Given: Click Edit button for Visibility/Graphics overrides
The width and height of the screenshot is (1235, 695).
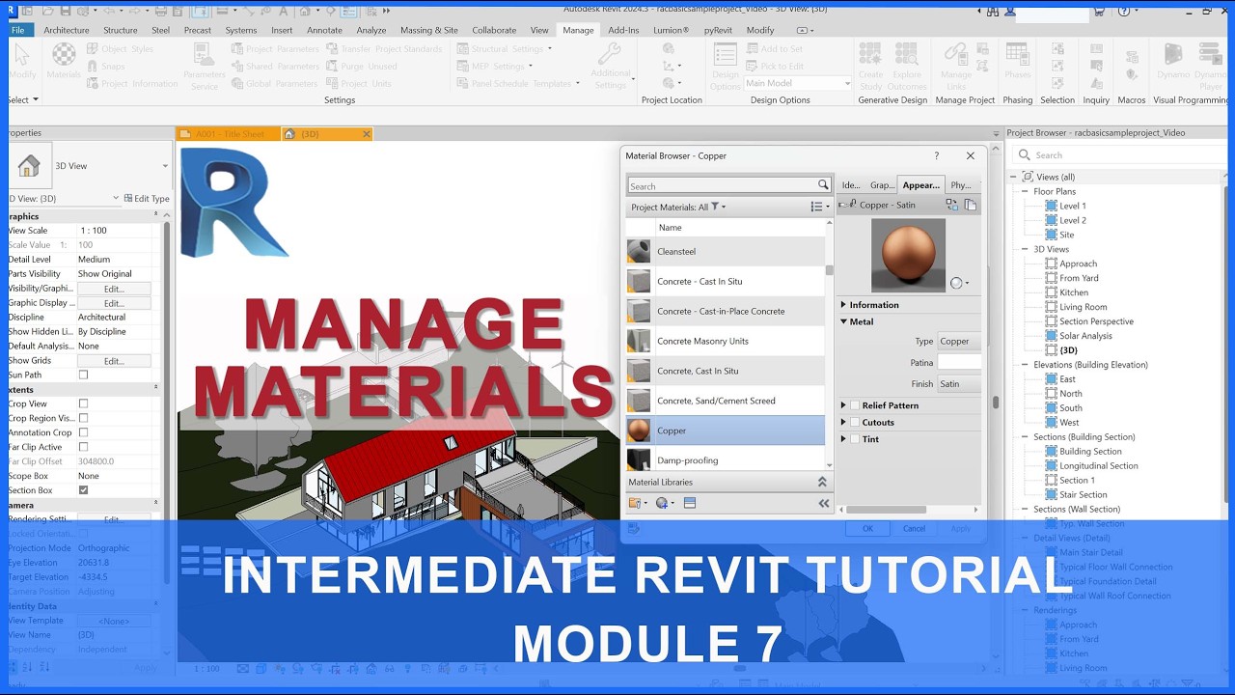Looking at the screenshot, I should tap(114, 289).
